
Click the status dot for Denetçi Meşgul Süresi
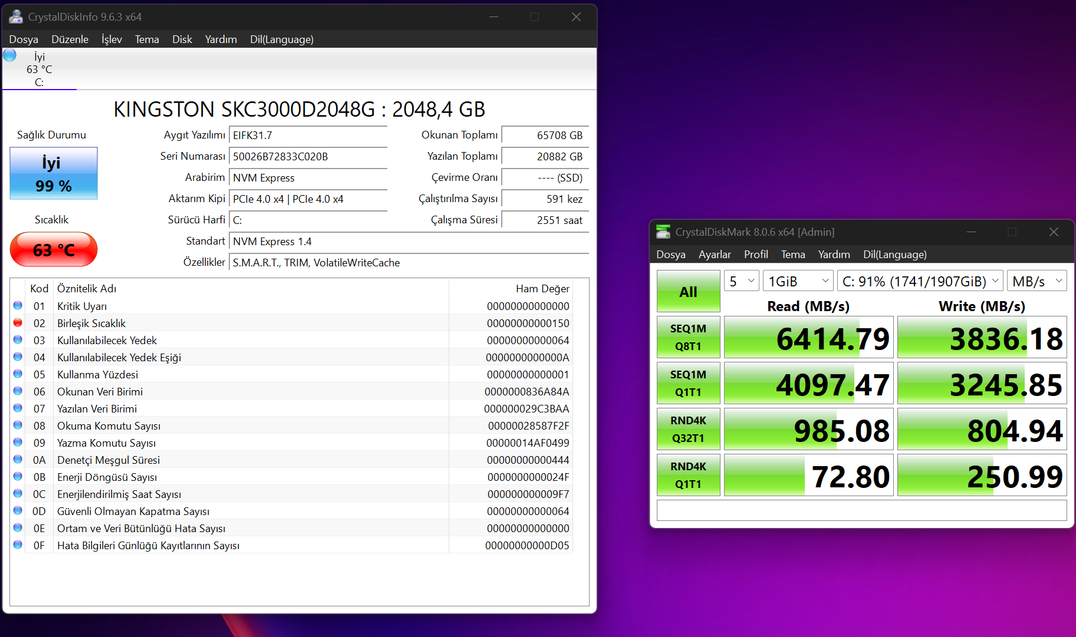pos(18,459)
